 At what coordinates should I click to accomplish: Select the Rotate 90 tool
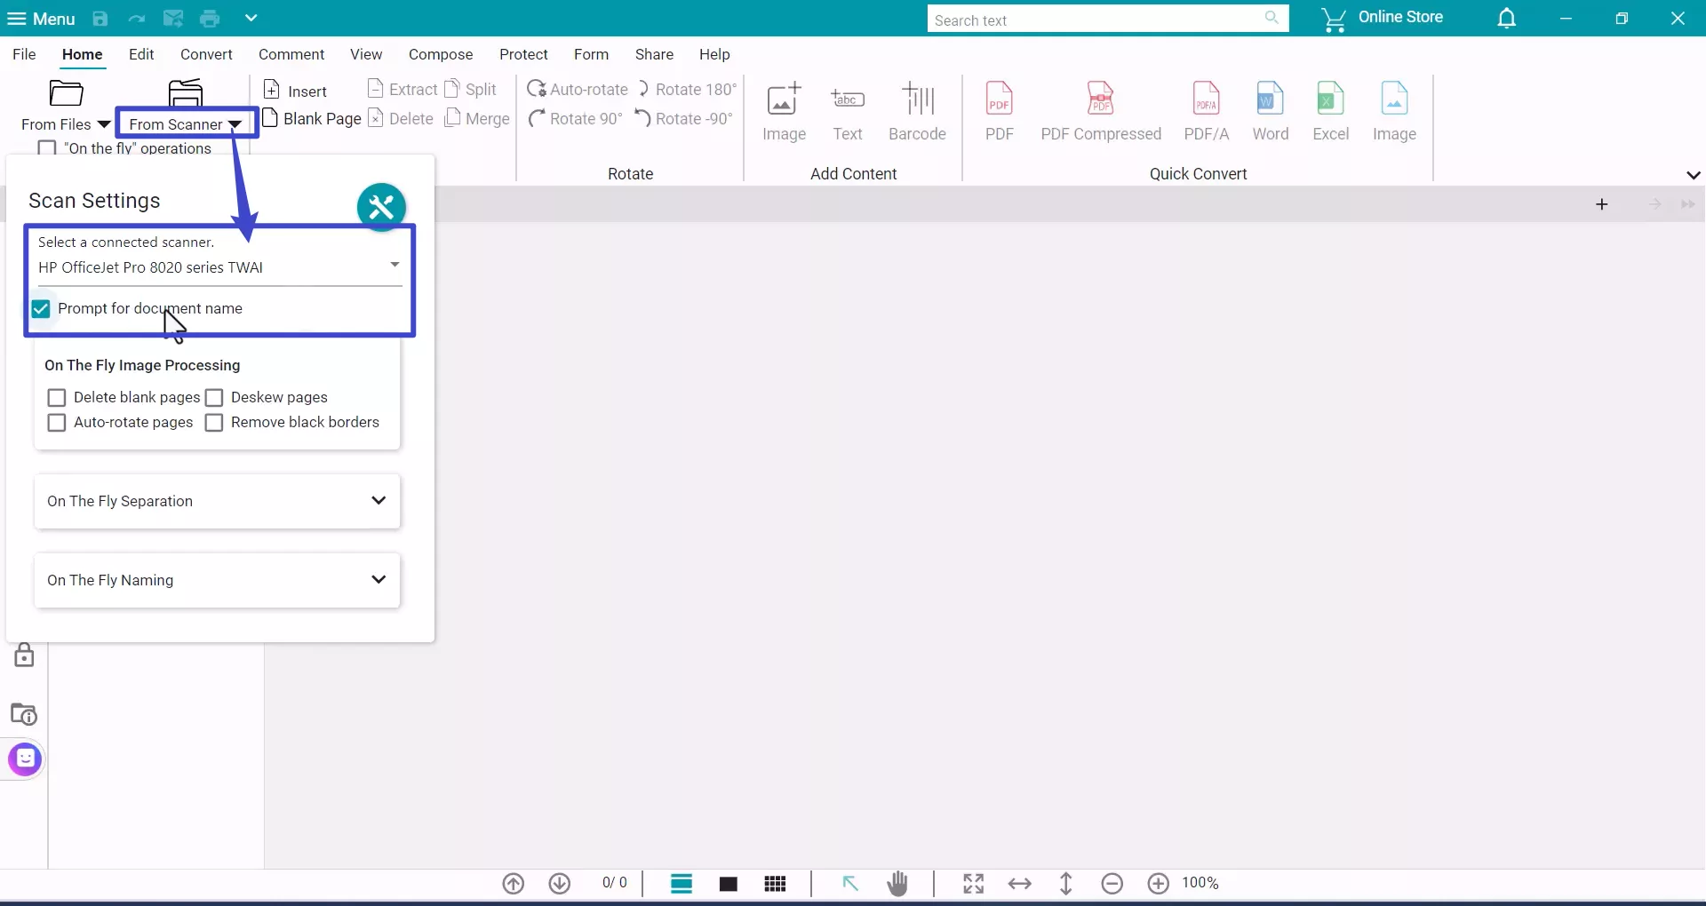(x=575, y=118)
